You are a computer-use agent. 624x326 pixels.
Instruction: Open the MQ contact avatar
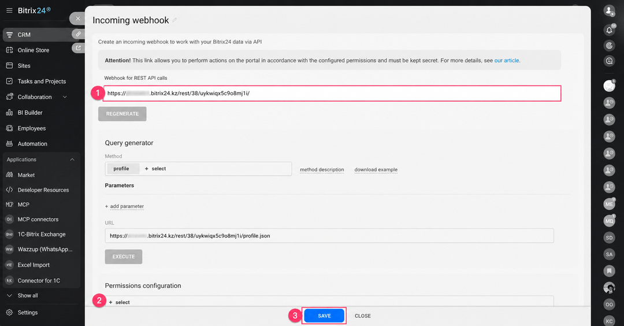(x=610, y=221)
